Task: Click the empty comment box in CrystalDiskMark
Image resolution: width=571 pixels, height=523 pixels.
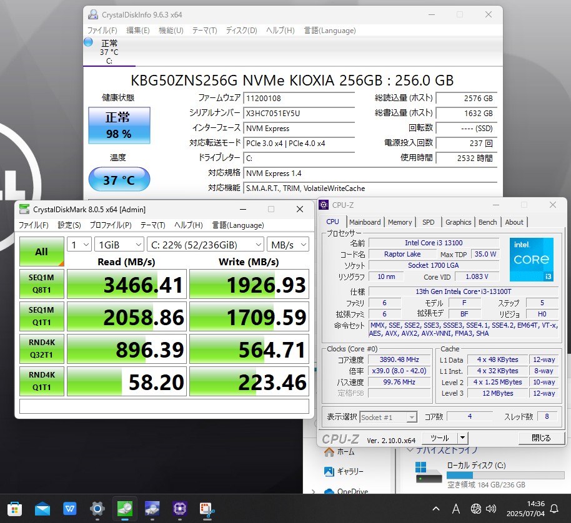Action: (164, 406)
